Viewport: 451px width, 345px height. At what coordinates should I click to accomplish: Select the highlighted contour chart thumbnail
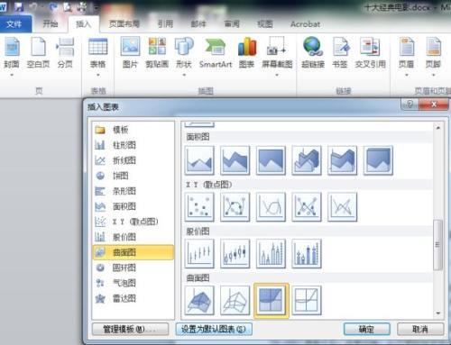272,300
